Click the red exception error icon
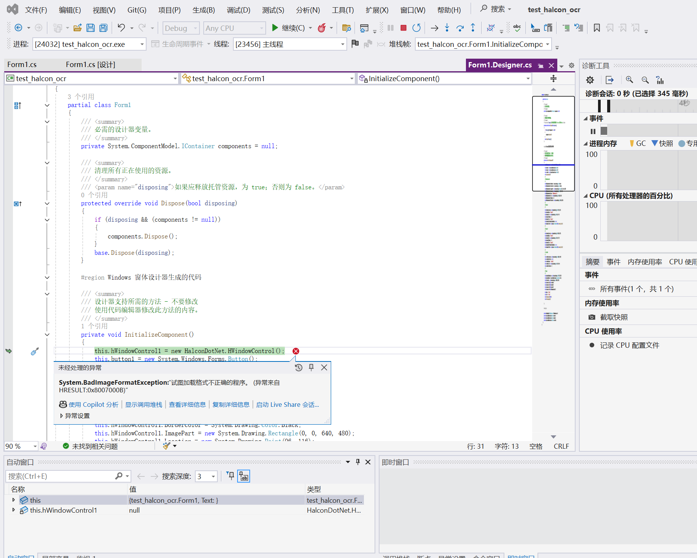 (296, 351)
